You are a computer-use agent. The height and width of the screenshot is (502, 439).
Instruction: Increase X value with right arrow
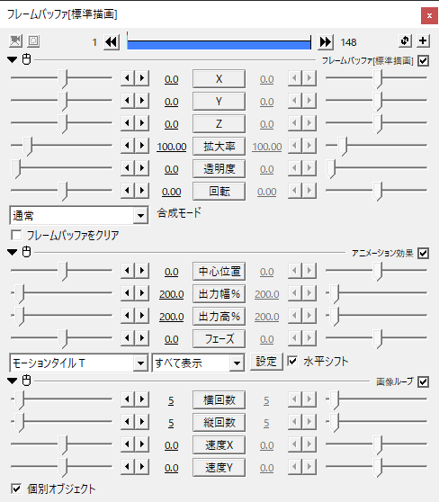point(142,78)
